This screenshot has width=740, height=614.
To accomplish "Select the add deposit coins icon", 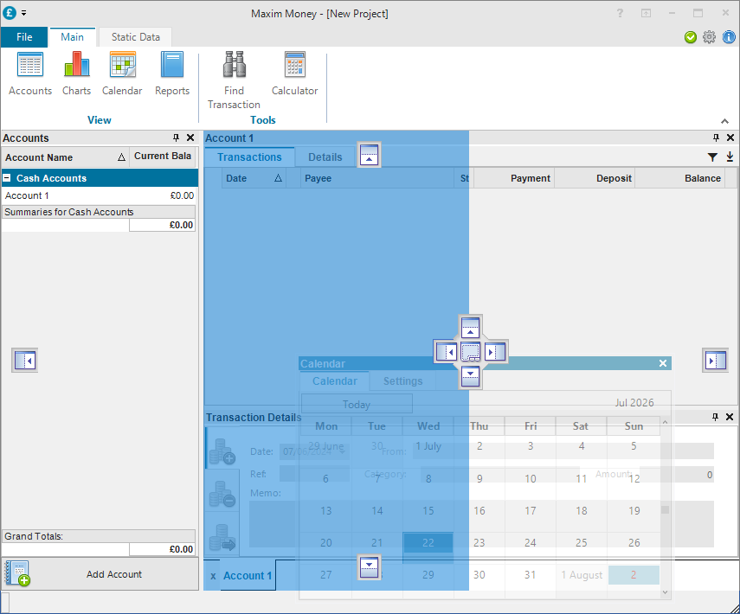I will tap(222, 451).
